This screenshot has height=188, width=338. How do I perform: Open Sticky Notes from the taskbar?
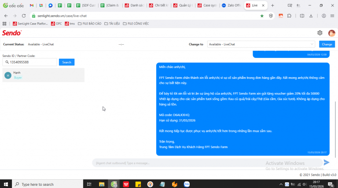138,184
